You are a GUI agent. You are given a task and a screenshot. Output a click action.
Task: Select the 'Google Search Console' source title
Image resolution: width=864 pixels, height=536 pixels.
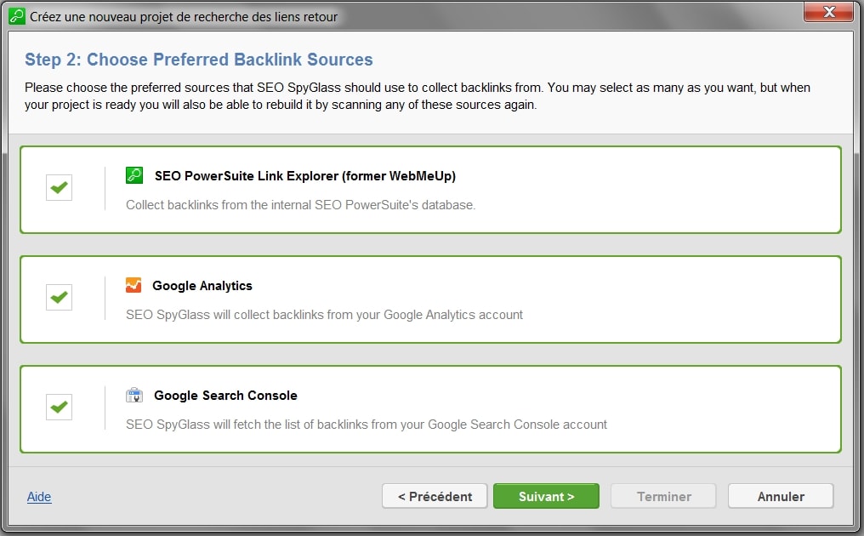[x=225, y=396]
